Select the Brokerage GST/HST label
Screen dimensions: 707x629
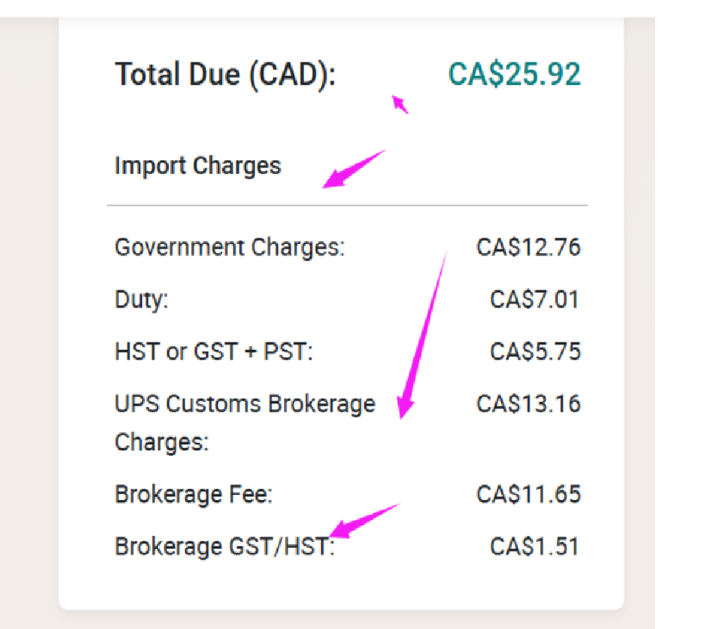click(225, 547)
